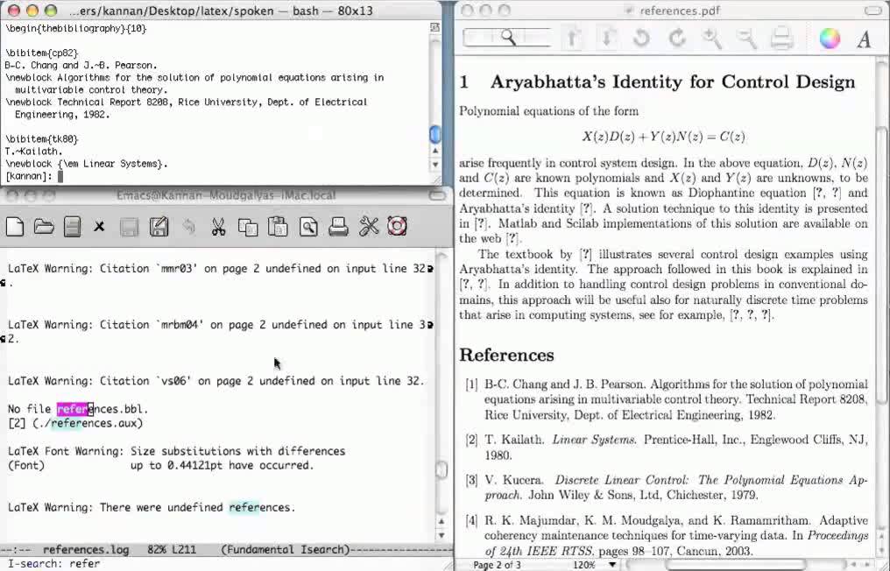Click '\bibitem{tk80}' line in terminal
Image resolution: width=890 pixels, height=571 pixels.
point(41,139)
